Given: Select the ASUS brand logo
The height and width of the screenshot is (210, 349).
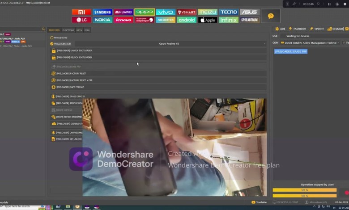Looking at the screenshot, I should (250, 12).
